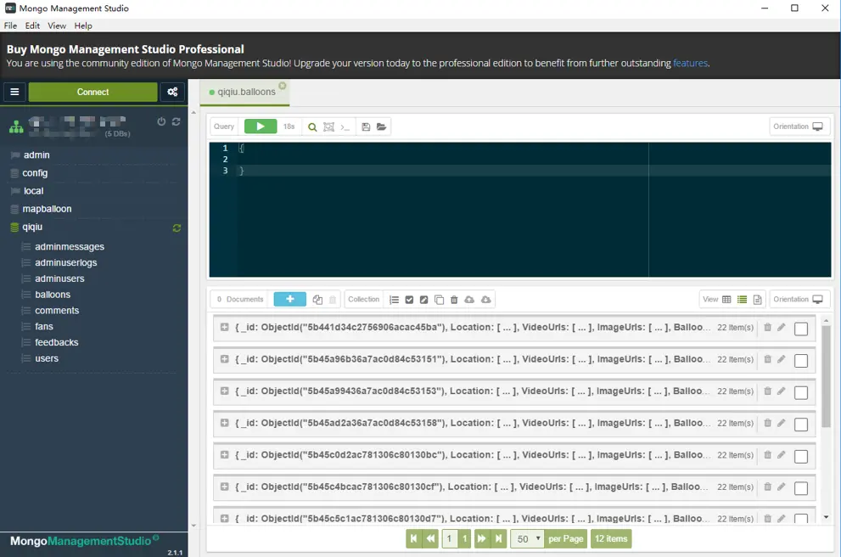Go to first page of results
Image resolution: width=841 pixels, height=557 pixels.
coord(413,539)
